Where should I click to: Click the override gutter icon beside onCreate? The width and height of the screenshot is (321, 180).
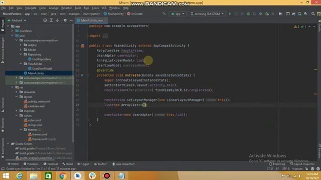82,75
